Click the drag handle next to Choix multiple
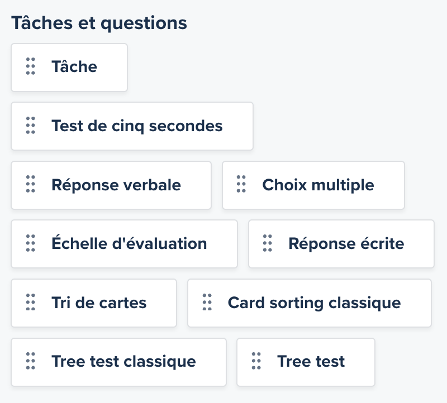The image size is (447, 403). point(241,185)
